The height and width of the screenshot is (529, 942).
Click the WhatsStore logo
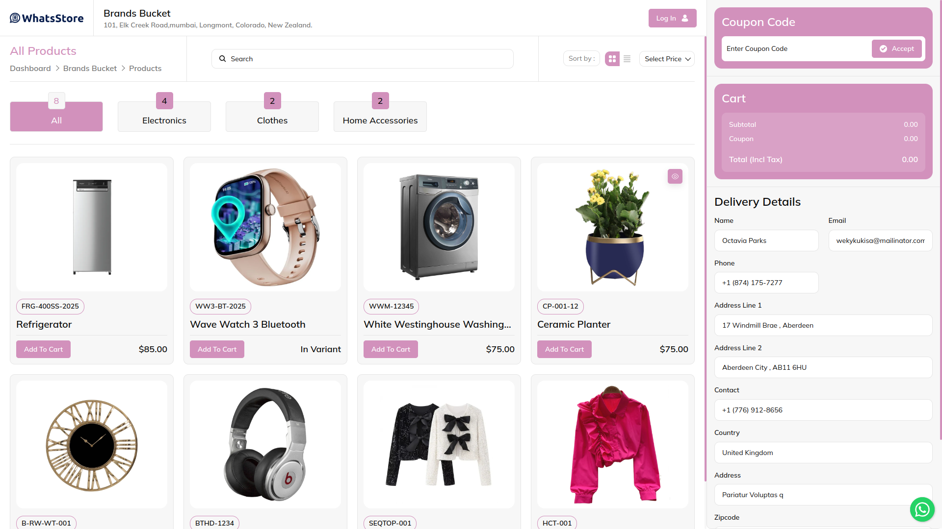pos(47,18)
